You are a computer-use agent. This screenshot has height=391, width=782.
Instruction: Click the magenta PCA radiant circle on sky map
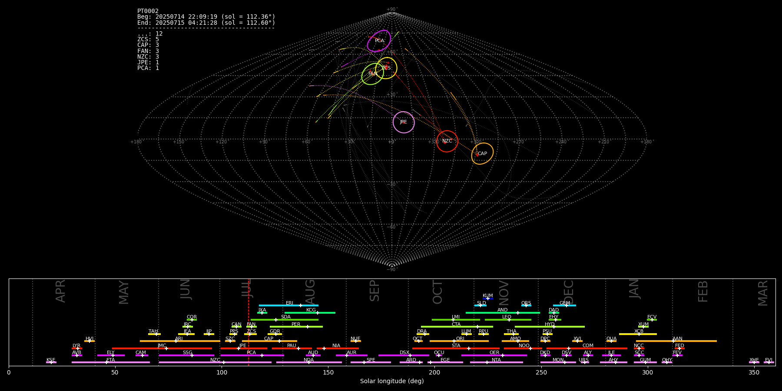tap(379, 41)
